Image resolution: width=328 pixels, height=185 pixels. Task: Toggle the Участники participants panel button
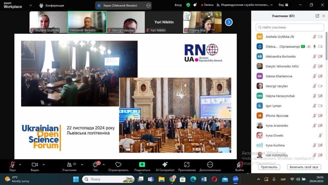pyautogui.click(x=69, y=165)
